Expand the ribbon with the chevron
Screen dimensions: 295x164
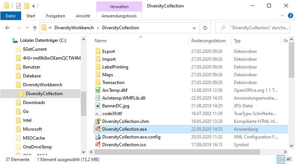point(282,16)
